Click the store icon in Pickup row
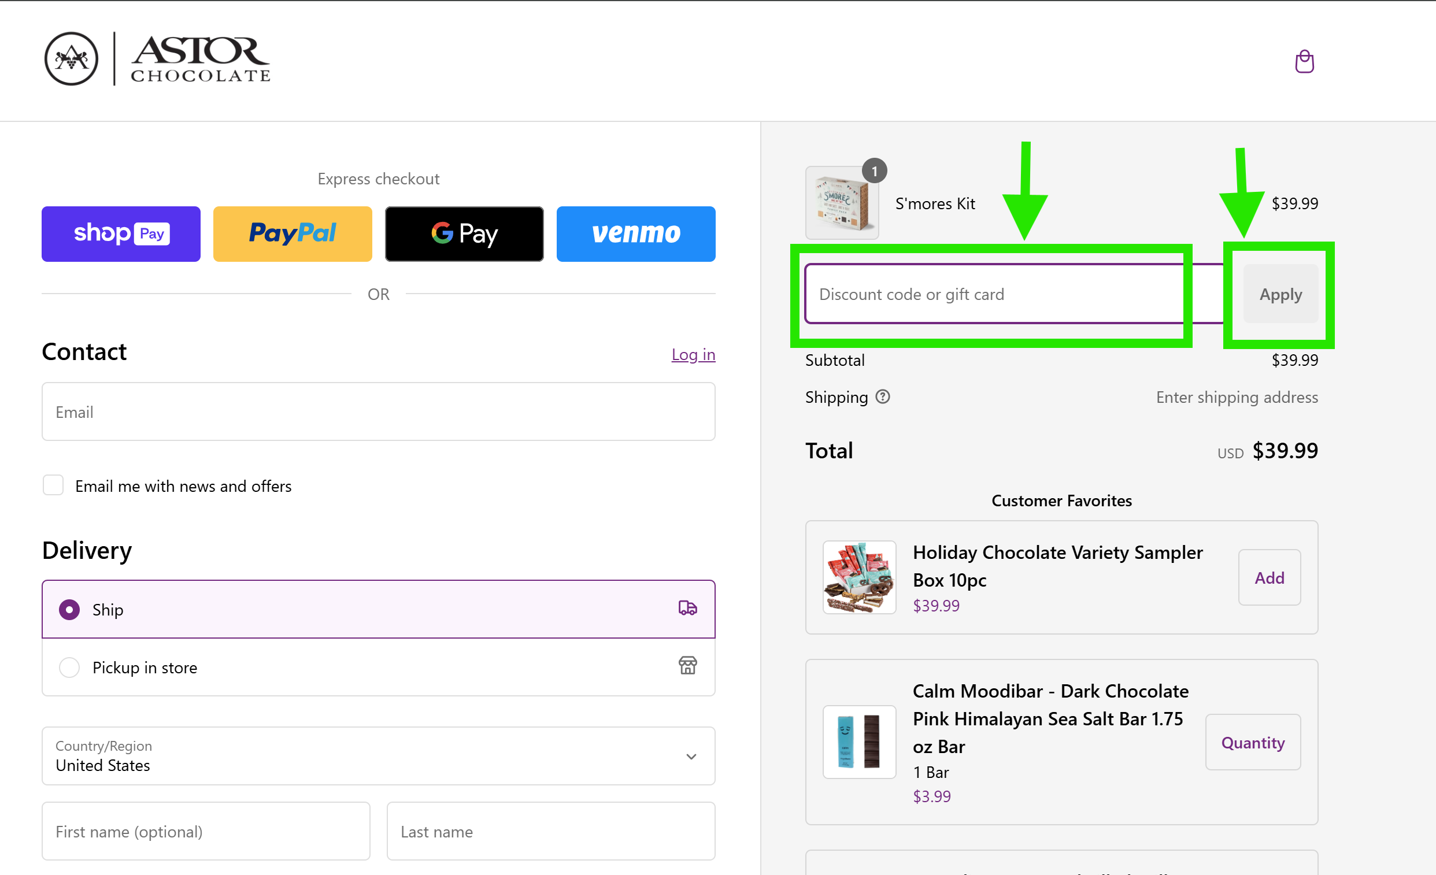1436x875 pixels. 688,665
